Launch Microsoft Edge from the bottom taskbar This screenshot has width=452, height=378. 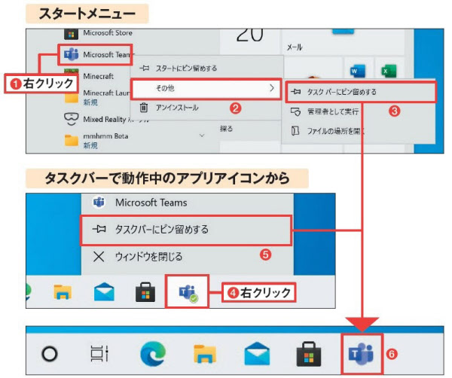(153, 354)
